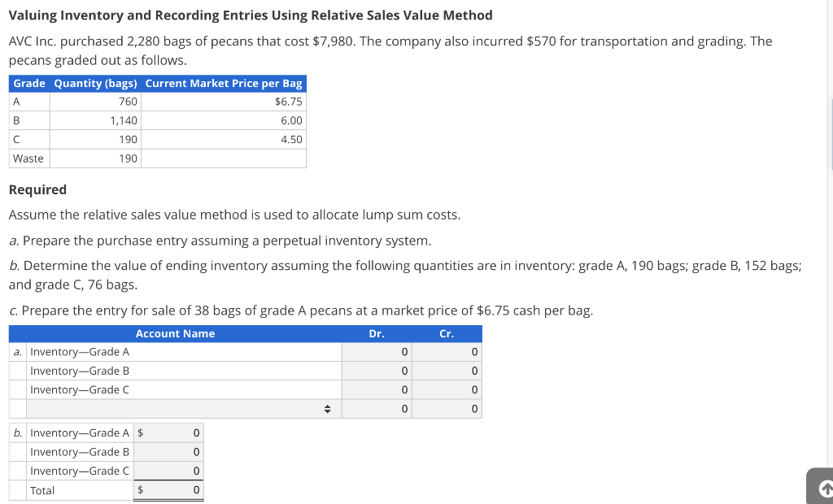Click the Cr. field for Inventory—Grade A entry
The height and width of the screenshot is (504, 833).
447,351
